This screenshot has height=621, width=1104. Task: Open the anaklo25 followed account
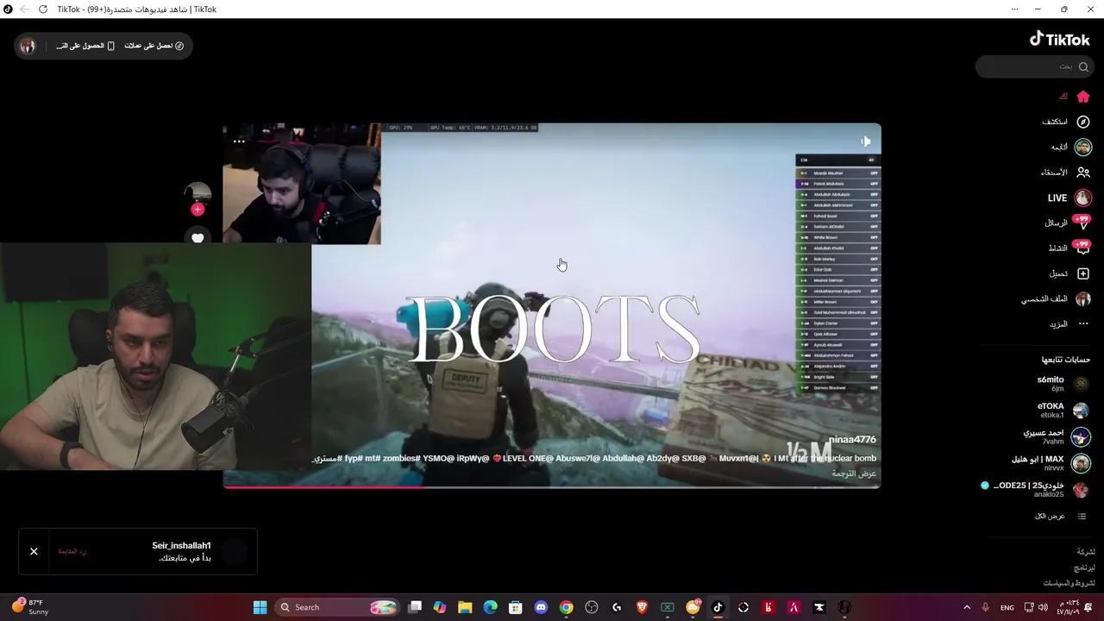coord(1035,489)
